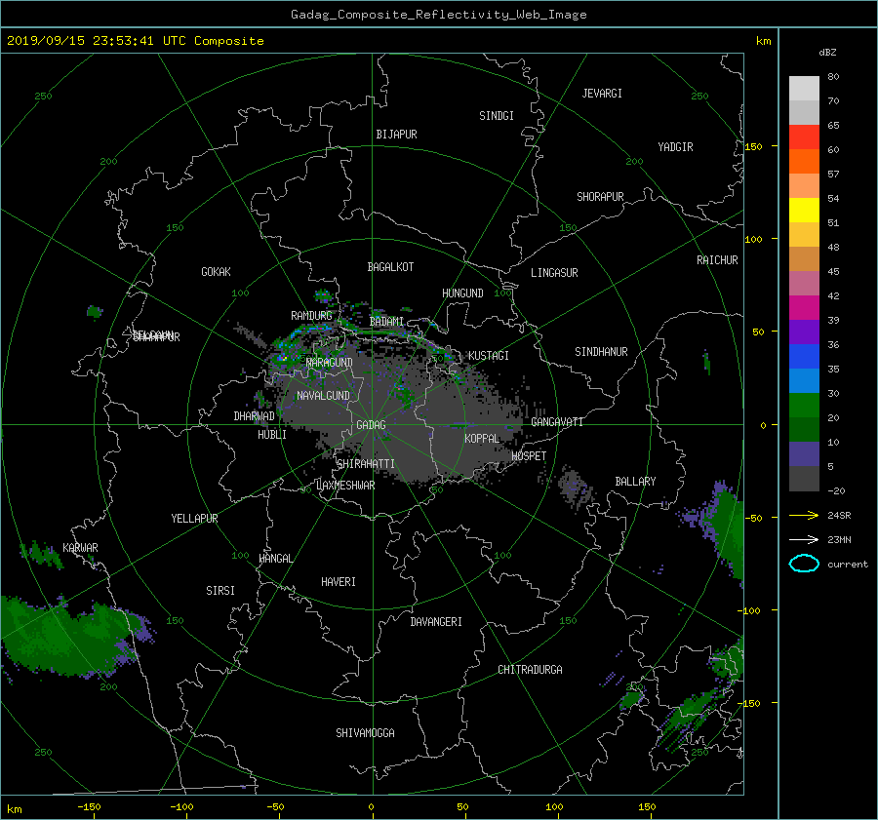Click the yellow 51-54 dBZ color swatch
Image resolution: width=878 pixels, height=820 pixels.
(x=804, y=210)
